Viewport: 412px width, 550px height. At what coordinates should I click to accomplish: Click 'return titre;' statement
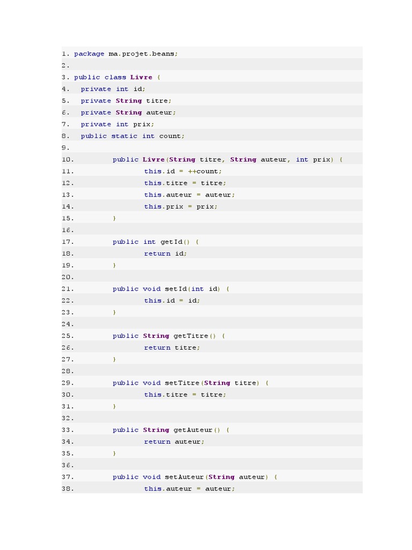pyautogui.click(x=172, y=348)
